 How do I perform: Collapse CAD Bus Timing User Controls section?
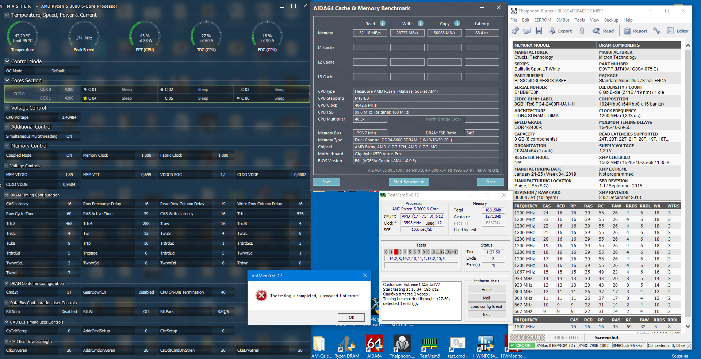click(7, 322)
